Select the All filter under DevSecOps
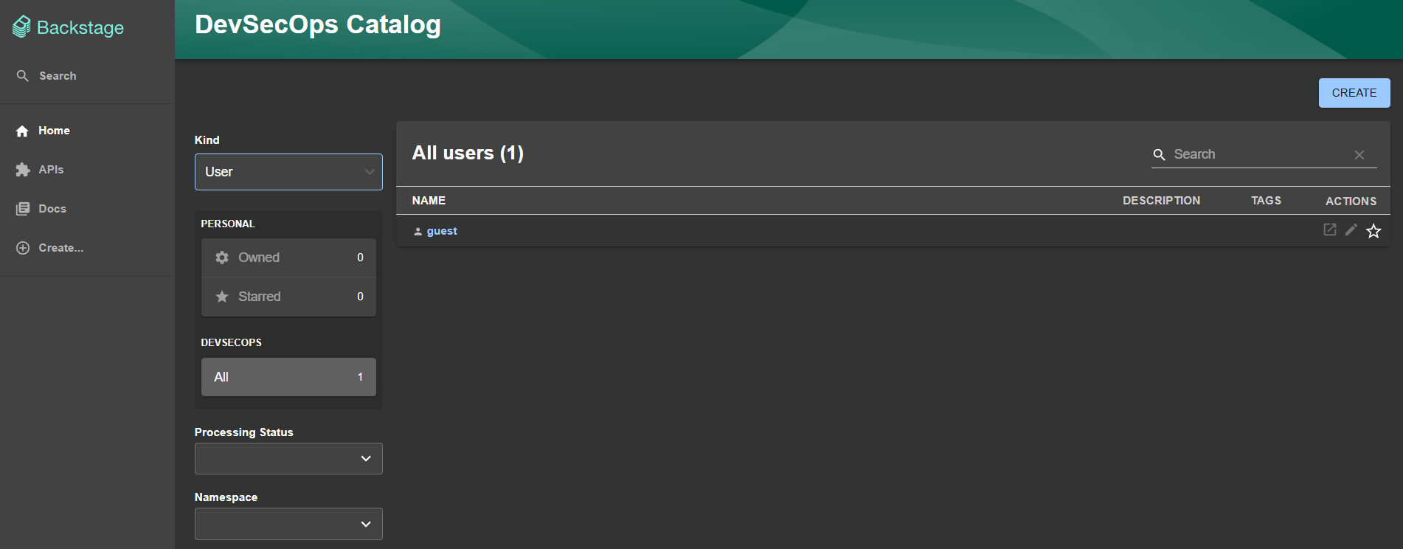Screen dimensions: 1403x549 pyautogui.click(x=288, y=377)
